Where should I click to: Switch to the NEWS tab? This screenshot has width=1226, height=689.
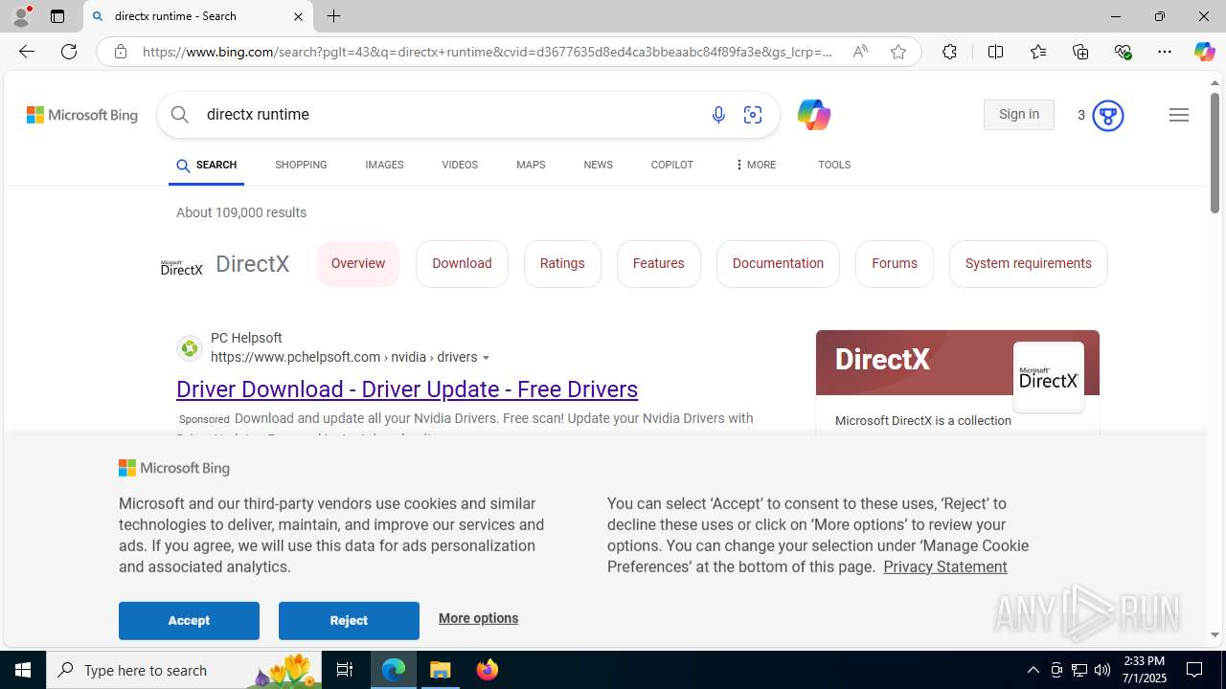click(598, 165)
